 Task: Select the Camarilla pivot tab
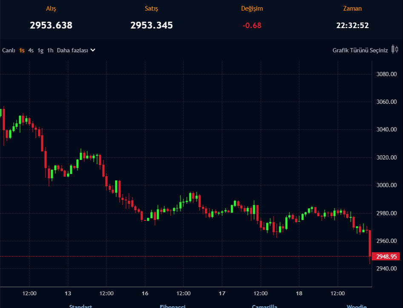click(265, 306)
